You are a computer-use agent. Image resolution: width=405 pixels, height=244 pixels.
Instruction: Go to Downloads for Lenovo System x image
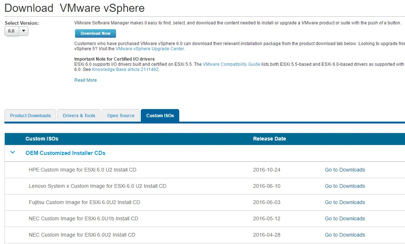click(345, 186)
